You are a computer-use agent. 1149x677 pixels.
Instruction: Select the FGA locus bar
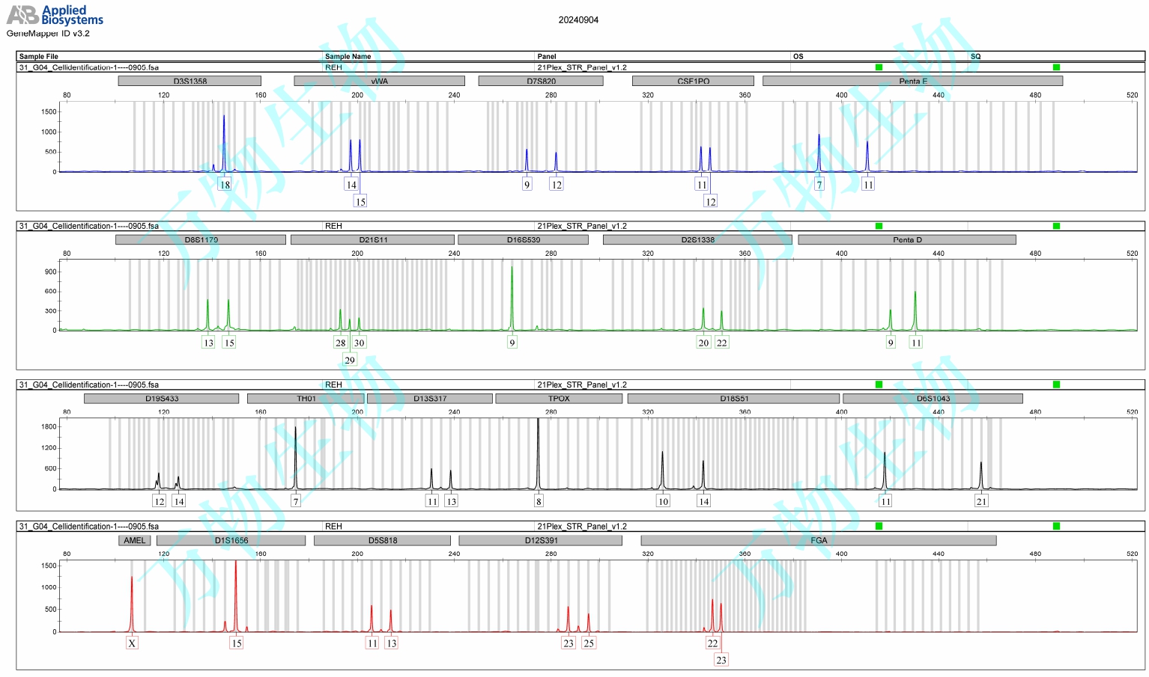(818, 540)
